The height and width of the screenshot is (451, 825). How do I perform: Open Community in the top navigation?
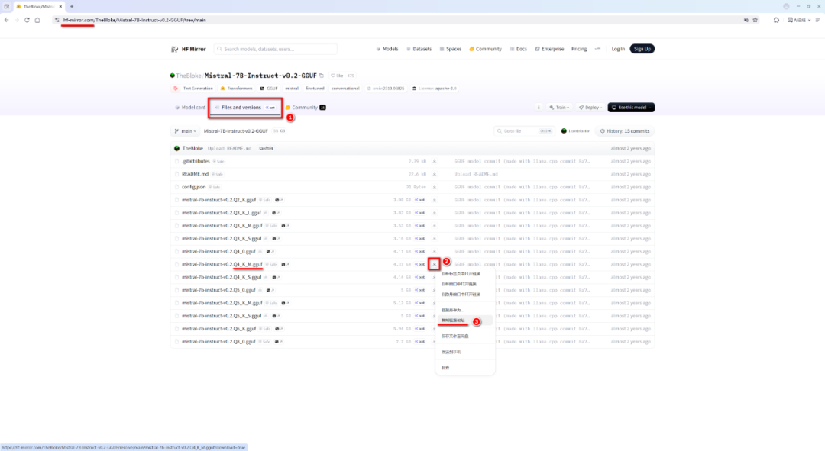(486, 49)
